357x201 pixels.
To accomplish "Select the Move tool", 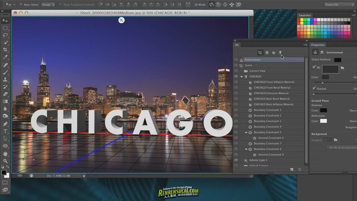I will [5, 20].
